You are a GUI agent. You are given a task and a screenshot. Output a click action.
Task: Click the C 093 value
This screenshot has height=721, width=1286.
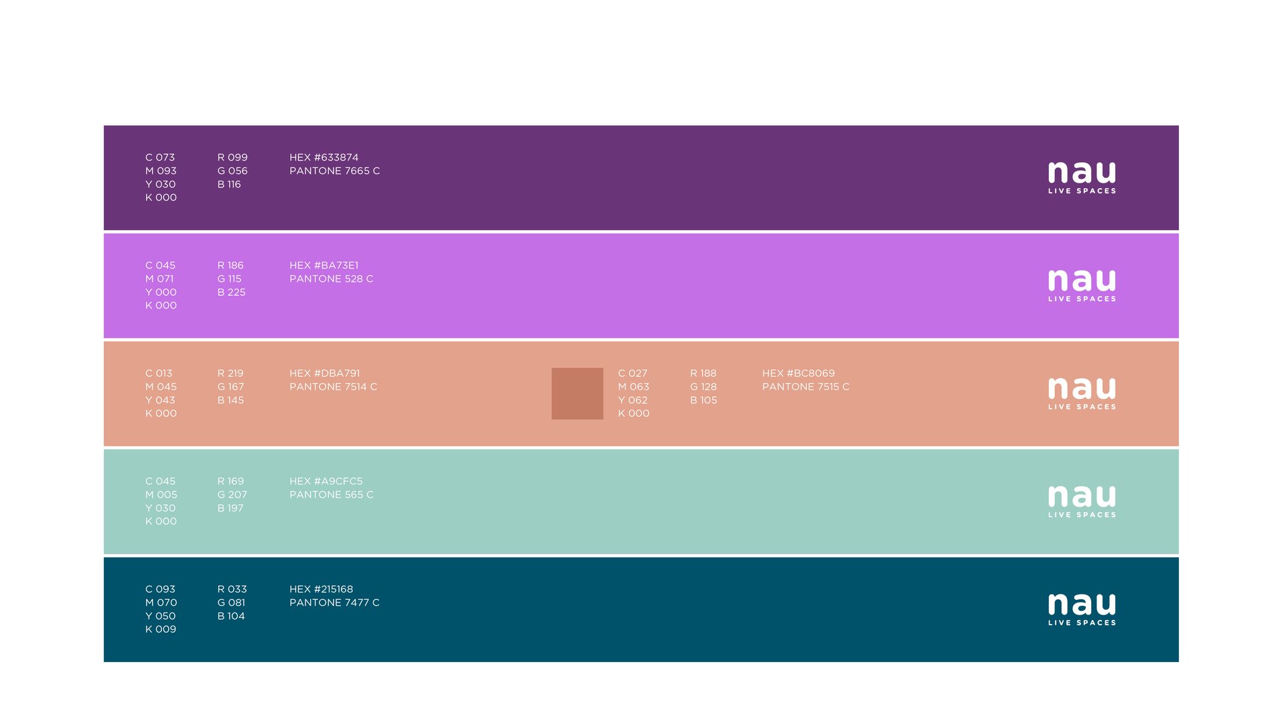[160, 589]
